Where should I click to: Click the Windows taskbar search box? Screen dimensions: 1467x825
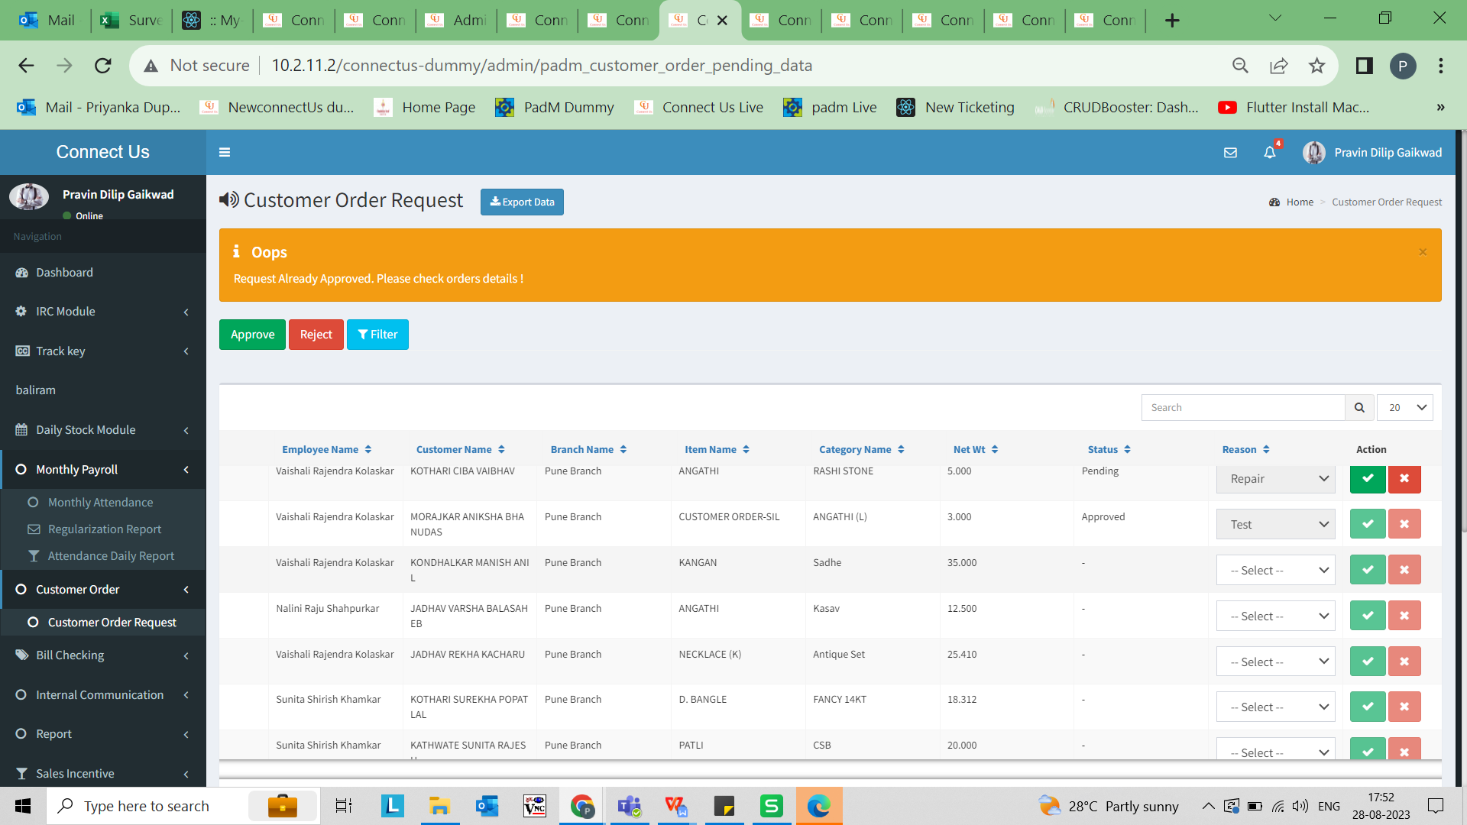[183, 806]
